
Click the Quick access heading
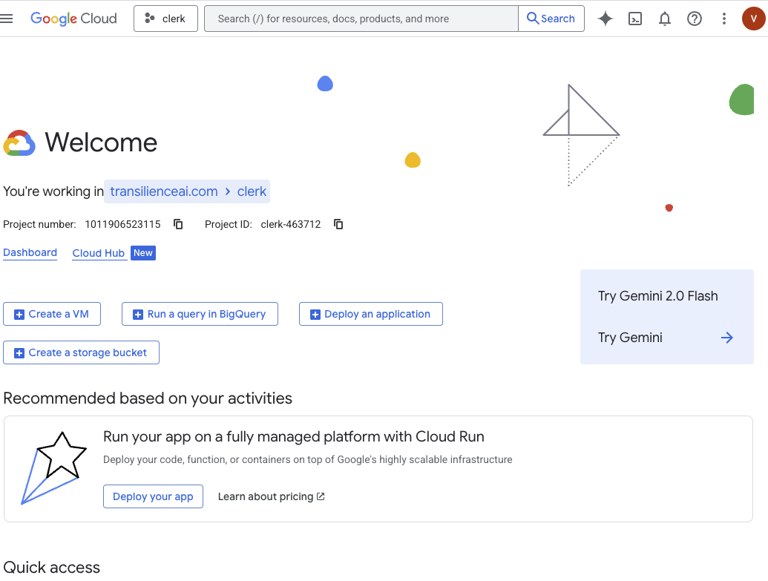[x=51, y=568]
